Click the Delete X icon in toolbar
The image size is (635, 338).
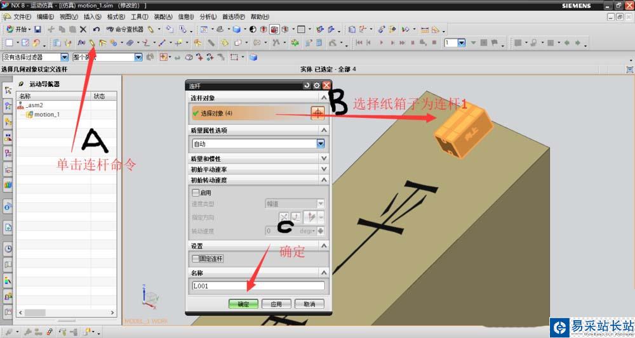coord(83,29)
